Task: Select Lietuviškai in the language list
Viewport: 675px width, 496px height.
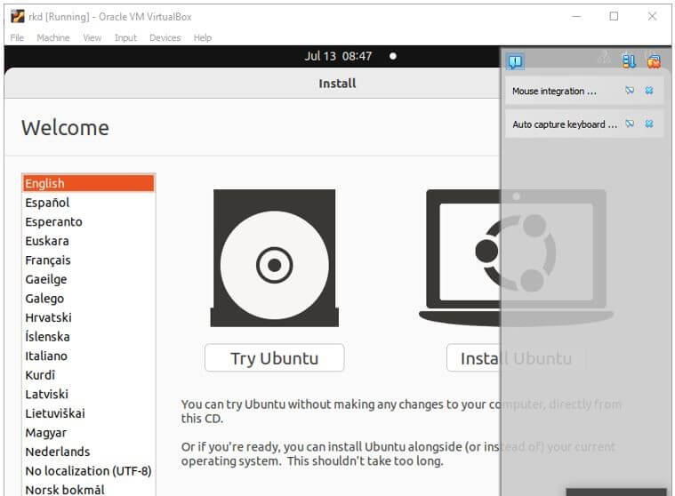Action: [x=88, y=413]
